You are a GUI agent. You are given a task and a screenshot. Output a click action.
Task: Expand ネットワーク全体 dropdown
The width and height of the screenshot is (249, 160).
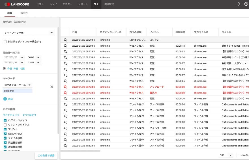[x=29, y=33]
